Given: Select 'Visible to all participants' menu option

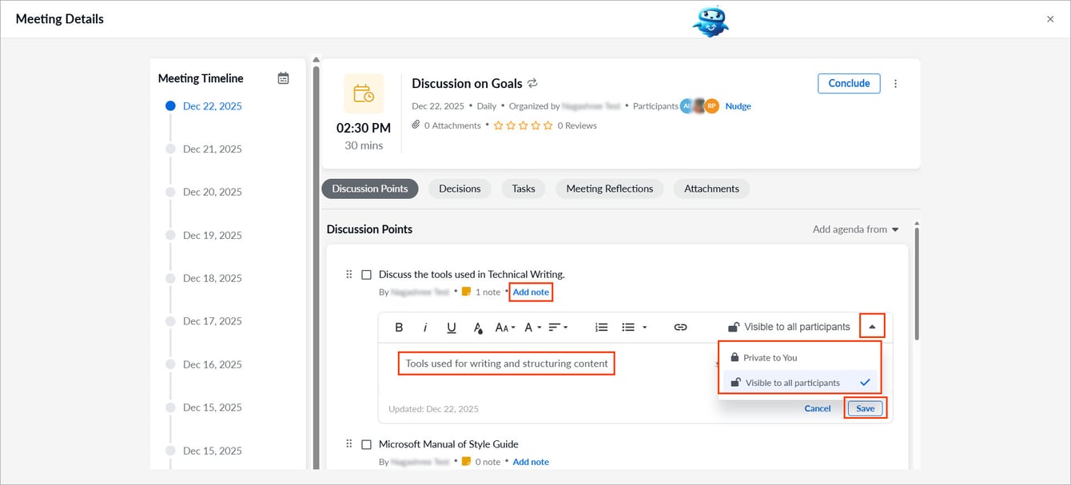Looking at the screenshot, I should click(799, 383).
